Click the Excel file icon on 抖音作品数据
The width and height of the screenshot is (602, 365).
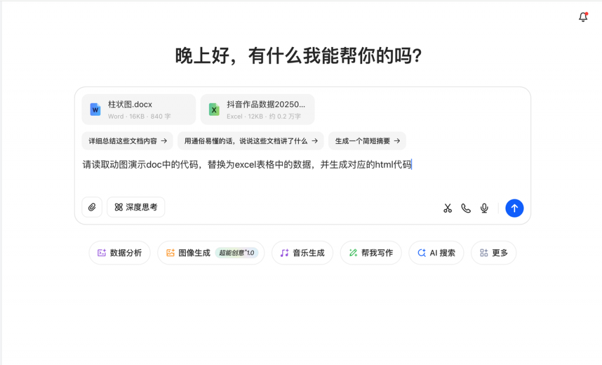click(214, 109)
